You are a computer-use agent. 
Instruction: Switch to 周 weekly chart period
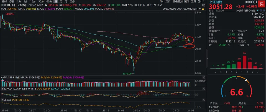(x=61, y=1)
